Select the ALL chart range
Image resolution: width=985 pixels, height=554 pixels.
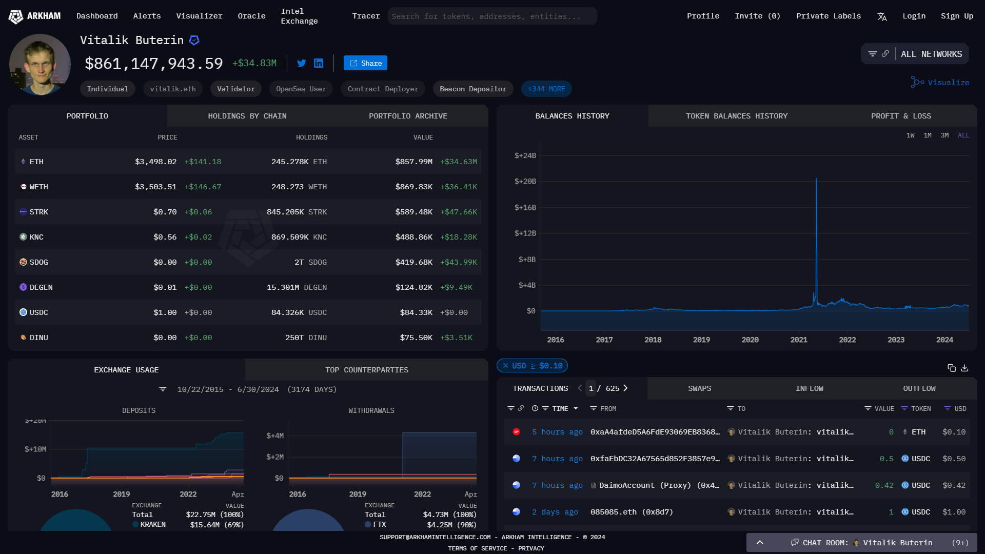coord(963,135)
